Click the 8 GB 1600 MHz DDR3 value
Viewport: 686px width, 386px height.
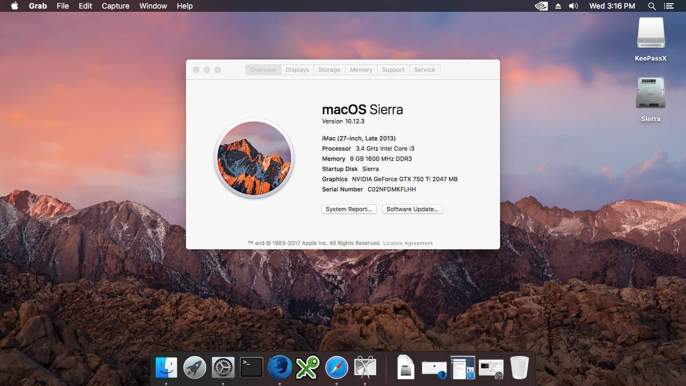click(381, 159)
